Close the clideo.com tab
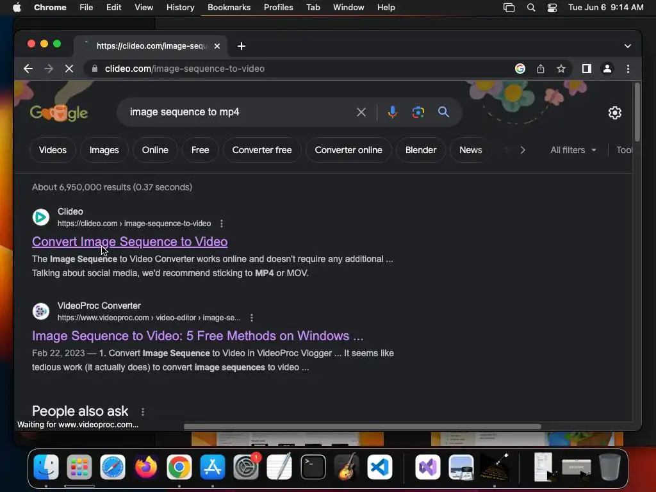This screenshot has width=656, height=492. coord(217,46)
